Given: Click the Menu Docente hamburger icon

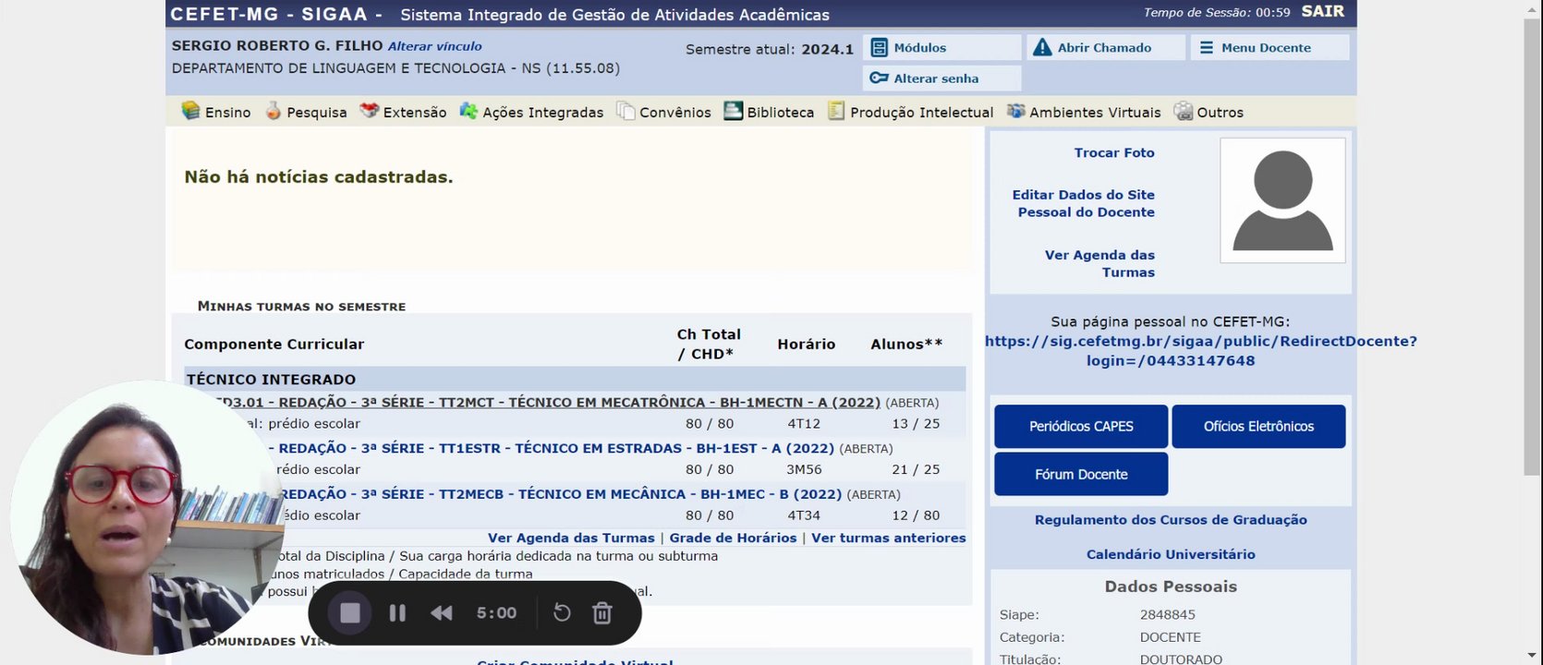Looking at the screenshot, I should (x=1206, y=48).
